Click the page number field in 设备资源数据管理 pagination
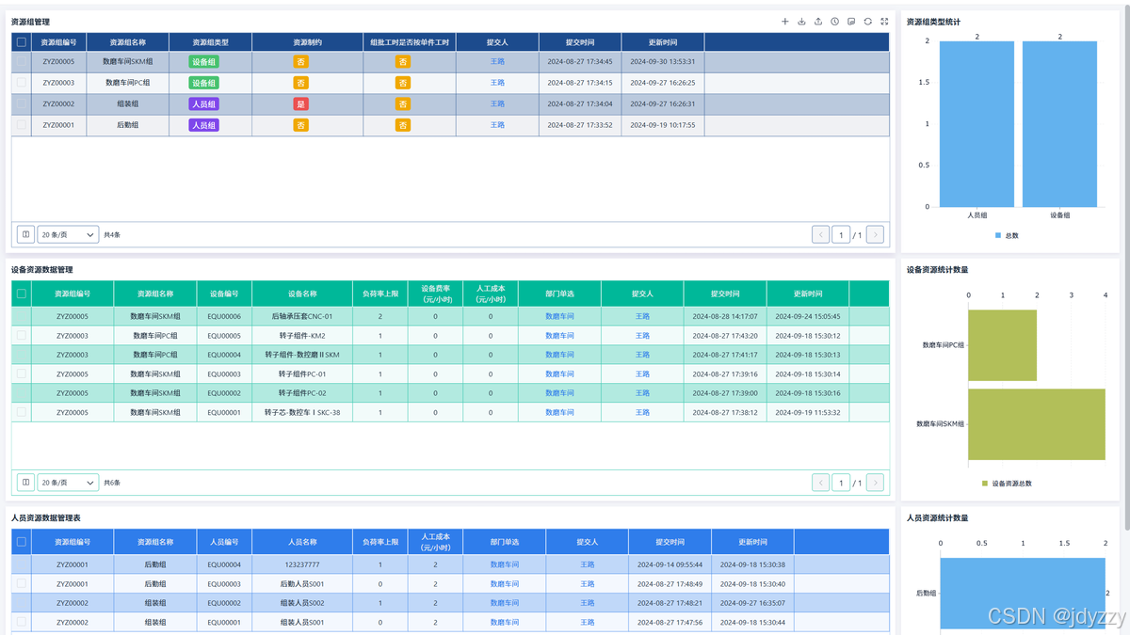The width and height of the screenshot is (1130, 635). 841,483
